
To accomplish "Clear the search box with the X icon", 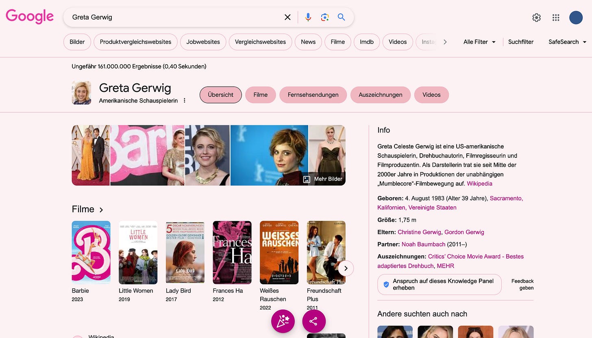I will click(287, 17).
